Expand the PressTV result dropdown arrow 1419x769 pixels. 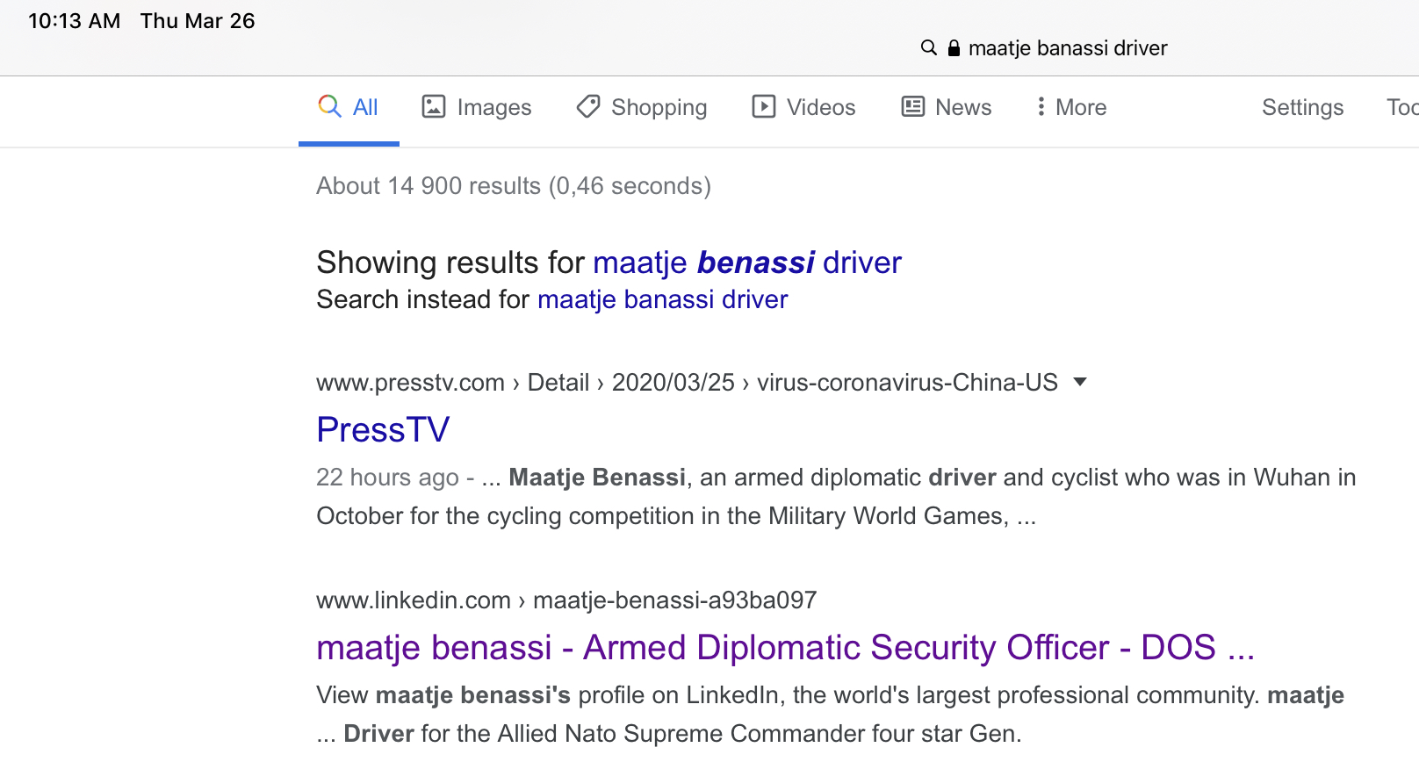[x=1080, y=382]
